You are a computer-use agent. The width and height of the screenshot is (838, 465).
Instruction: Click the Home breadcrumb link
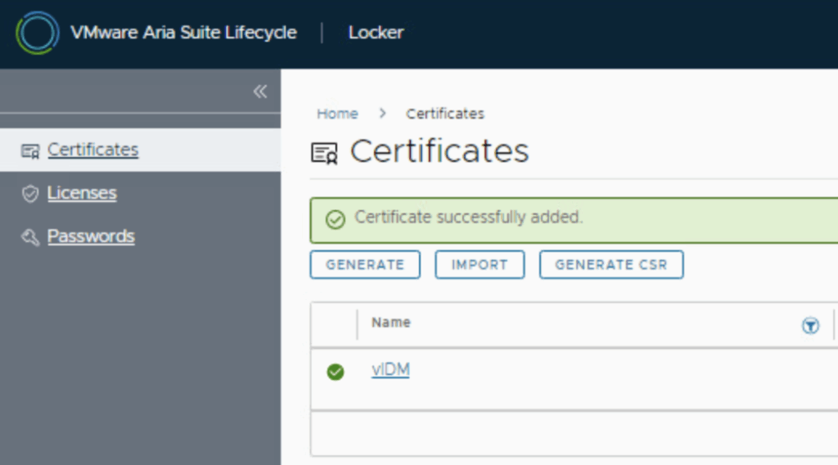click(337, 114)
